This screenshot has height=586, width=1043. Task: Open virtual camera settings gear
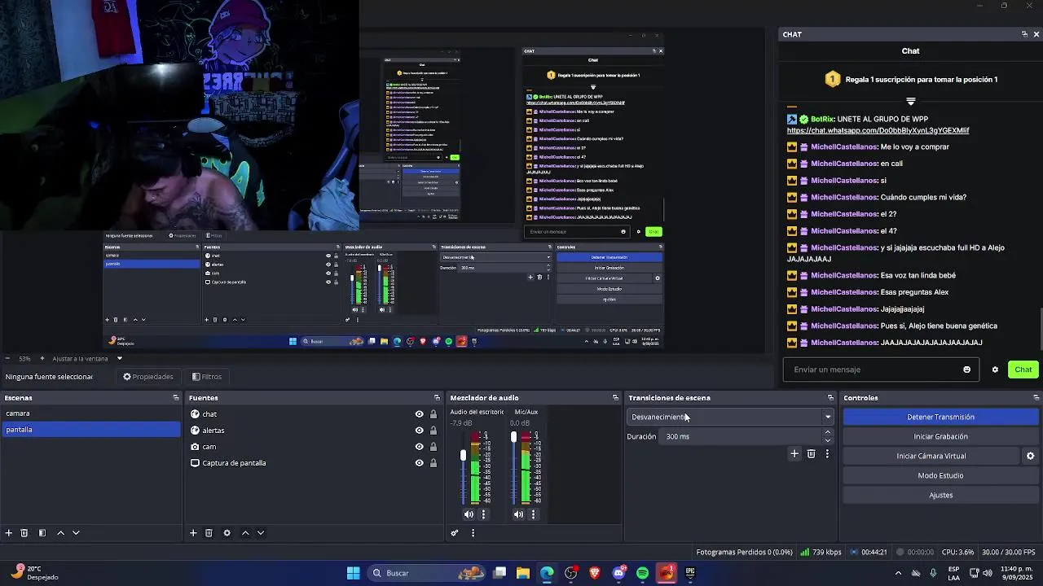pyautogui.click(x=1030, y=456)
